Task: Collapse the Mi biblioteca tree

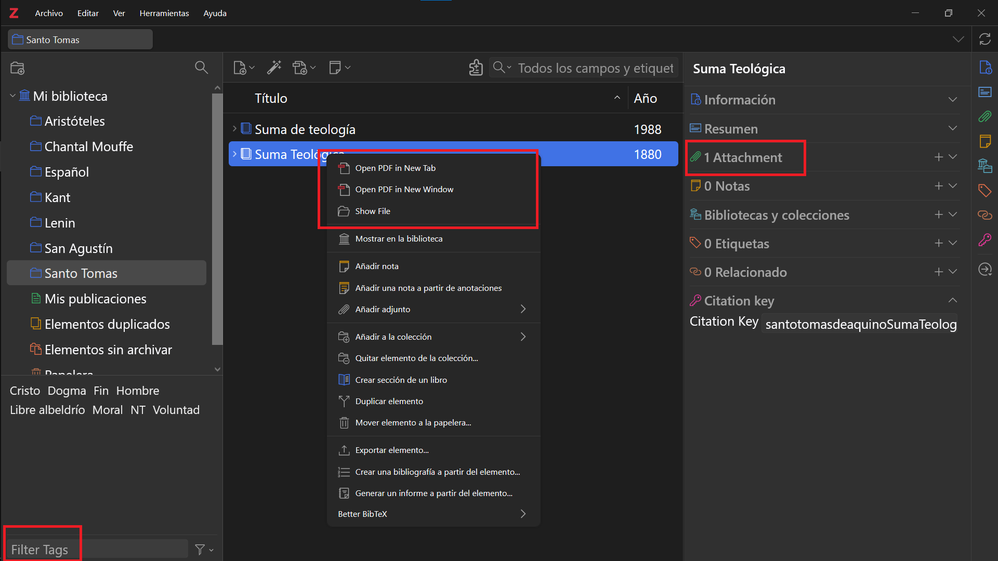Action: point(12,96)
